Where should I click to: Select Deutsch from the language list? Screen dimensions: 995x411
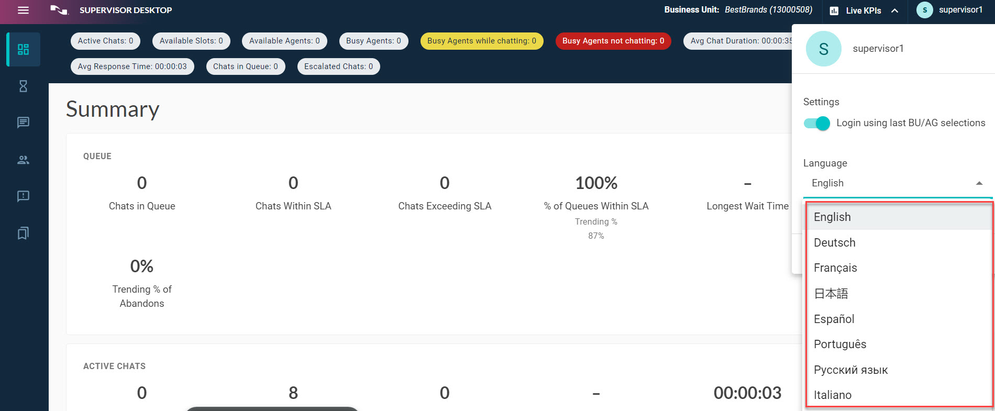point(834,242)
